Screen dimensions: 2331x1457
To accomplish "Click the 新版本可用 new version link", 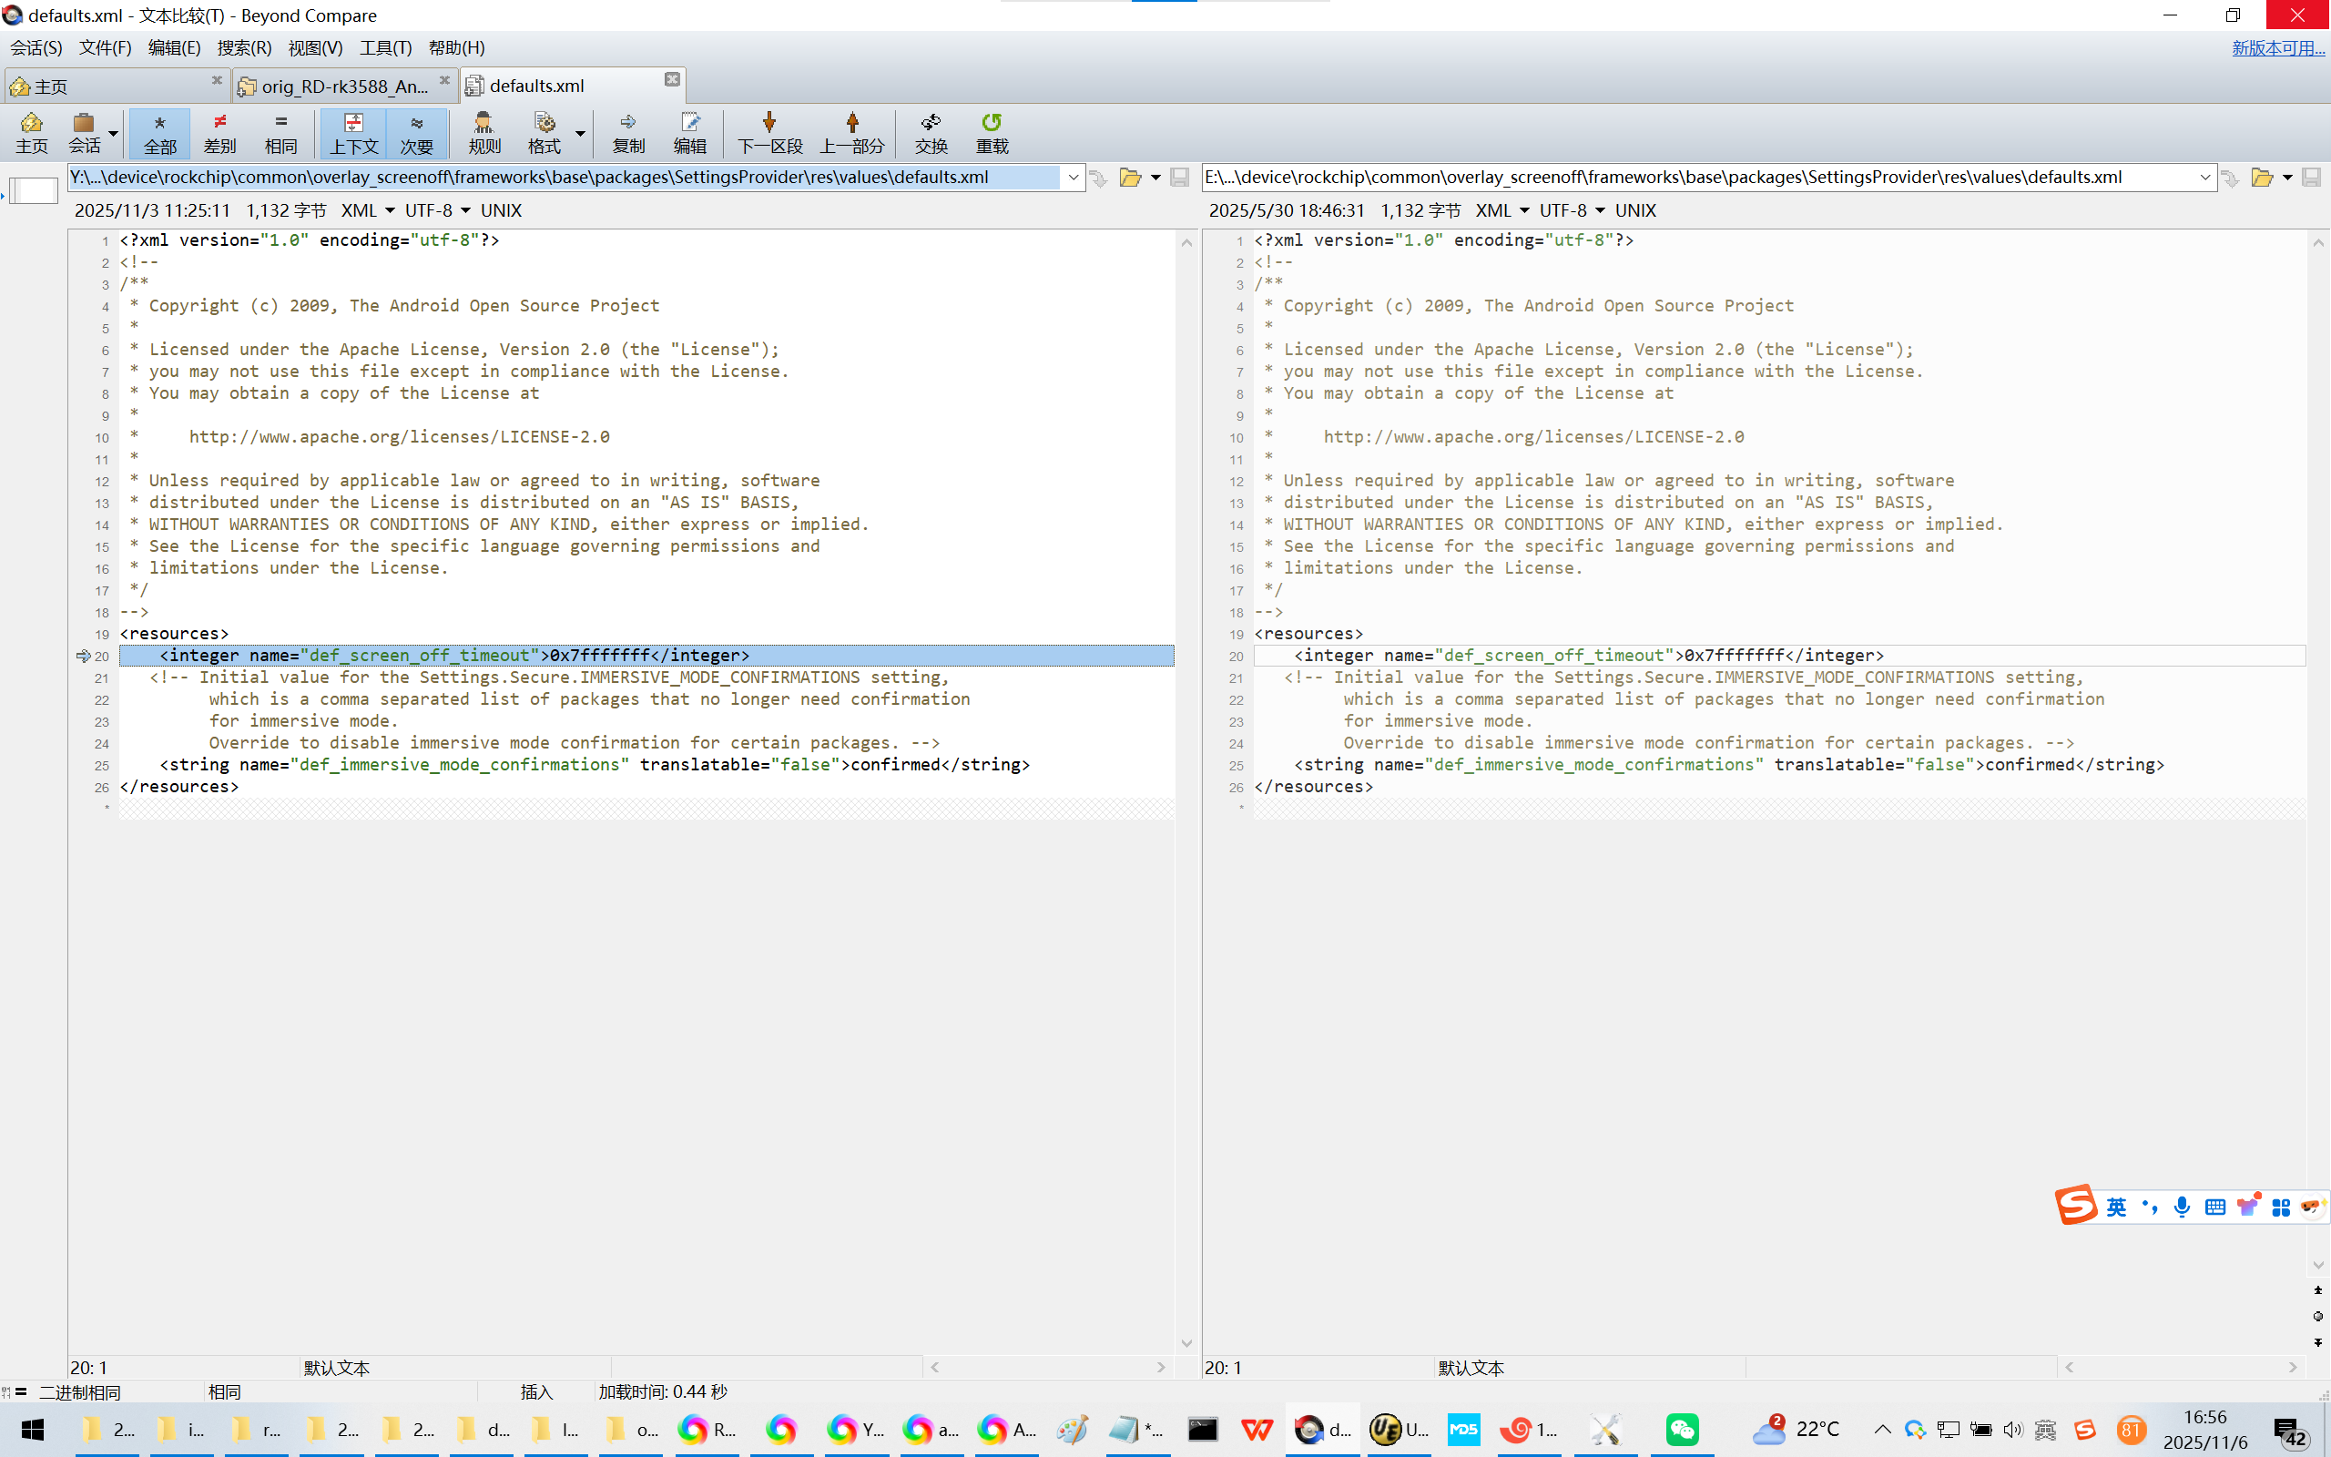I will [x=2277, y=47].
